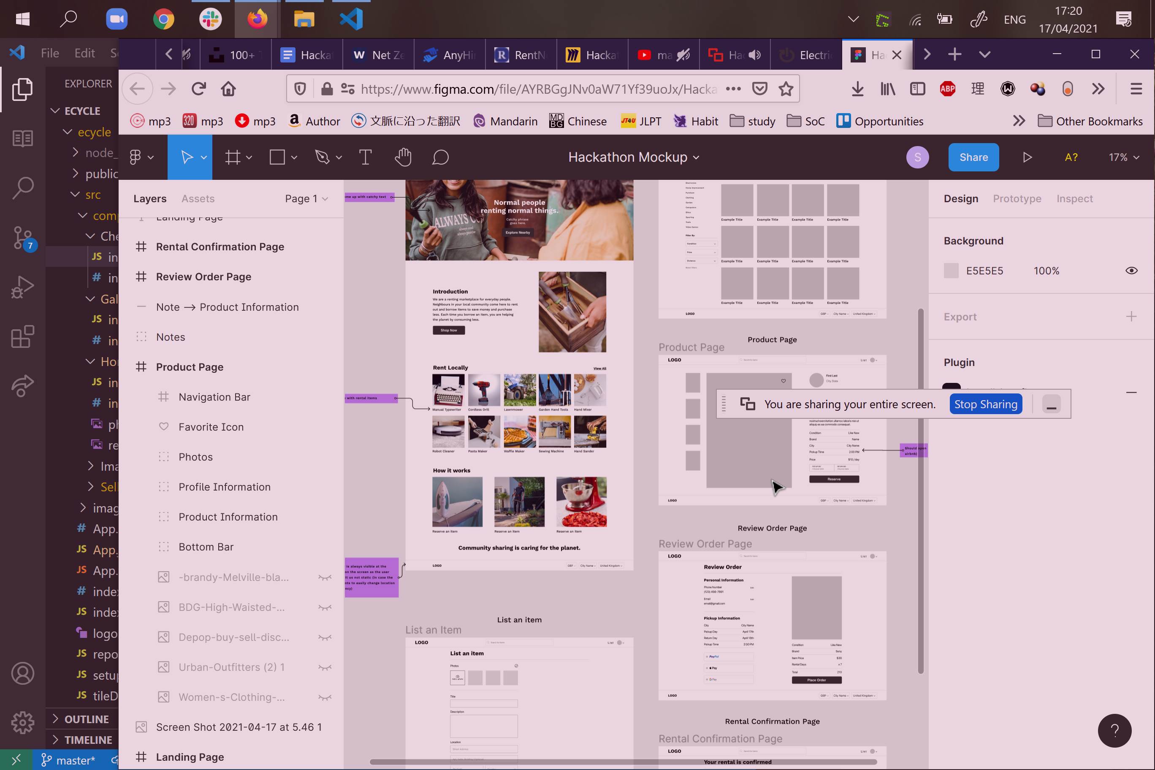Image resolution: width=1155 pixels, height=770 pixels.
Task: Select the Hand tool in Figma toolbar
Action: [403, 157]
